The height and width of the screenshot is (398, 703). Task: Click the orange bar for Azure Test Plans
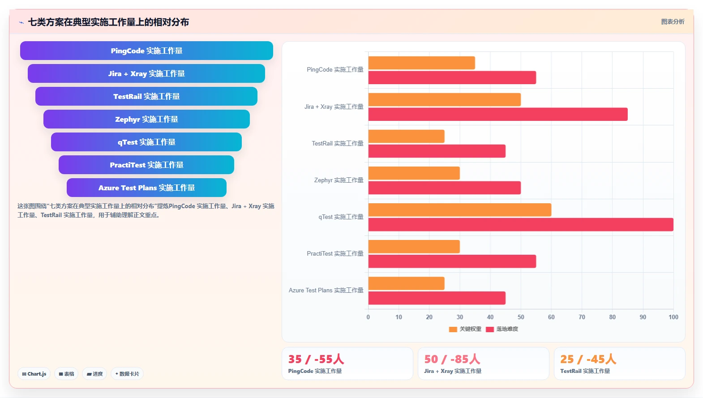407,283
